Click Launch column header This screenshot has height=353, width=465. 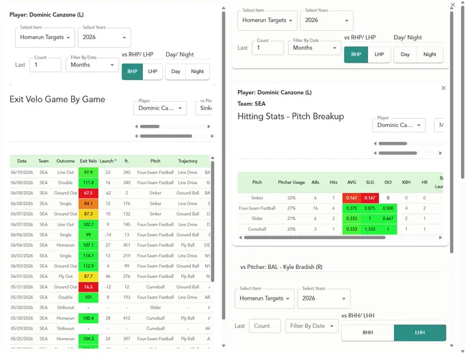[108, 161]
